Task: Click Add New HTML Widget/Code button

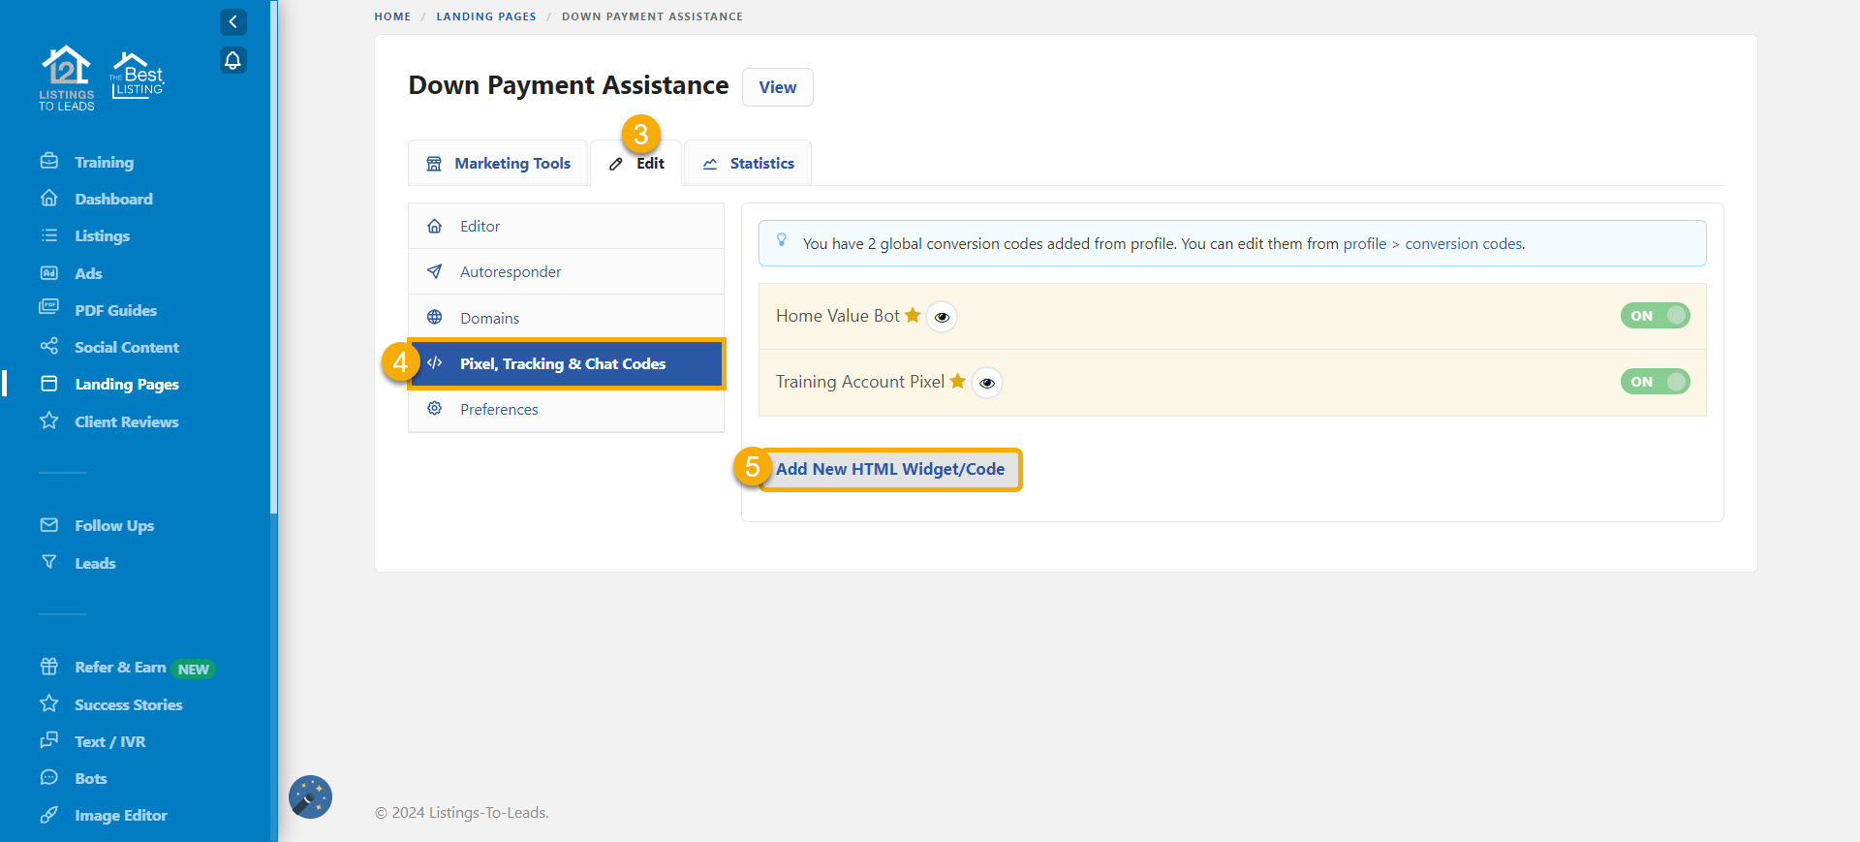Action: (889, 469)
